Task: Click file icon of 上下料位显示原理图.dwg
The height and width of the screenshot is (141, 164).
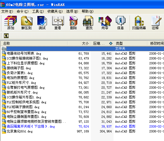Action: [x=4, y=63]
